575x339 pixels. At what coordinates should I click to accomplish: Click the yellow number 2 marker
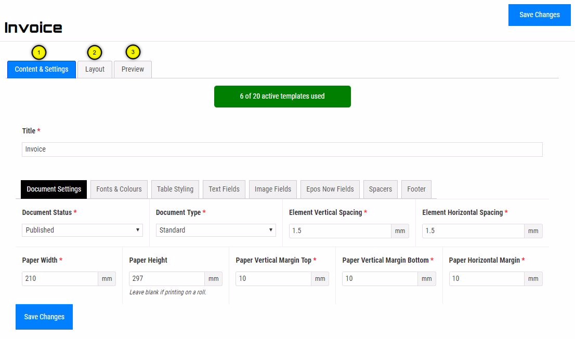pos(94,52)
